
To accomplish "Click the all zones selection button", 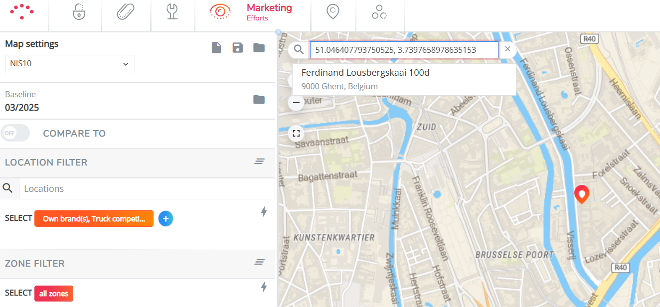I will pos(54,294).
